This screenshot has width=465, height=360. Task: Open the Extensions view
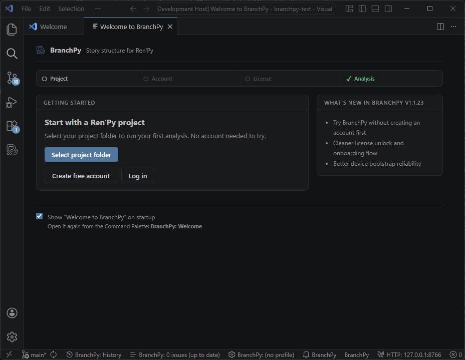click(x=12, y=126)
